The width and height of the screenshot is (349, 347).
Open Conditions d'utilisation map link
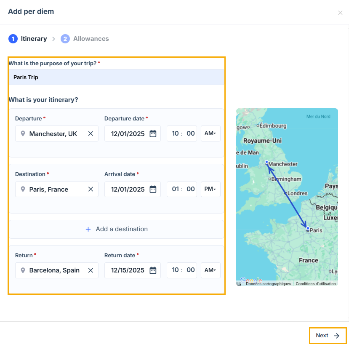(316, 284)
